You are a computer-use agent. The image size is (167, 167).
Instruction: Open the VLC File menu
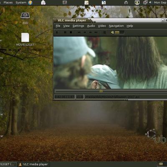pos(58,26)
